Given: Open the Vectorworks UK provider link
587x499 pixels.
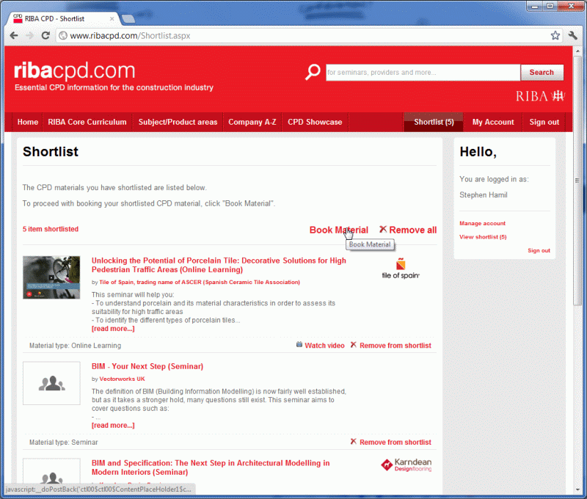Looking at the screenshot, I should tap(122, 379).
